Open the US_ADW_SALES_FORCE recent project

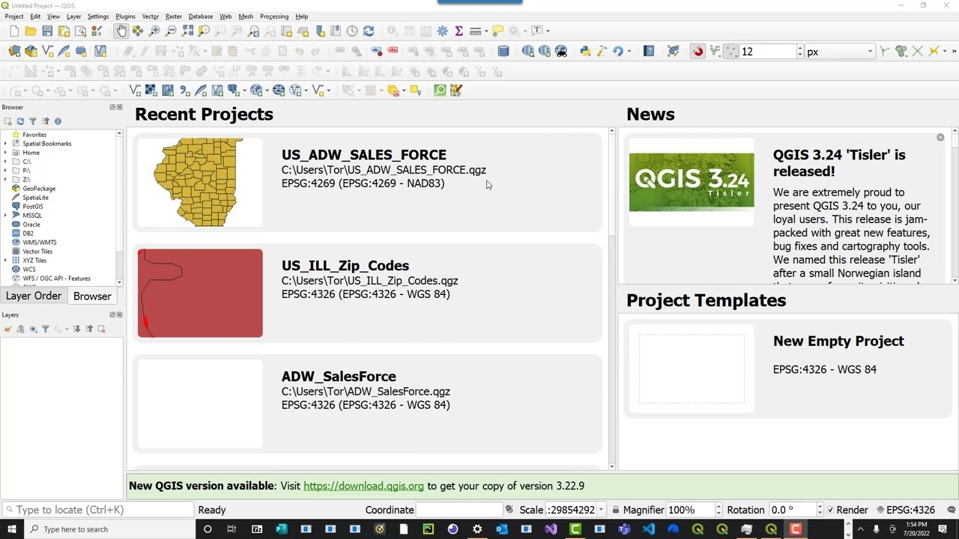(x=367, y=183)
